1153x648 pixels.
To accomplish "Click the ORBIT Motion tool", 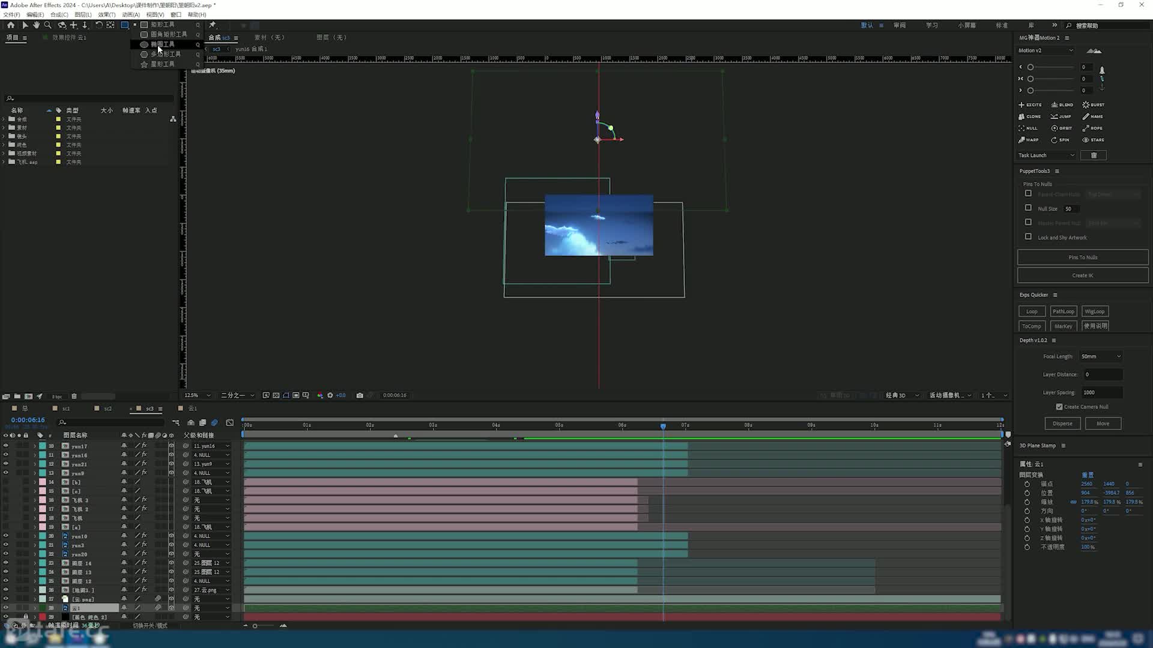I will [x=1062, y=128].
